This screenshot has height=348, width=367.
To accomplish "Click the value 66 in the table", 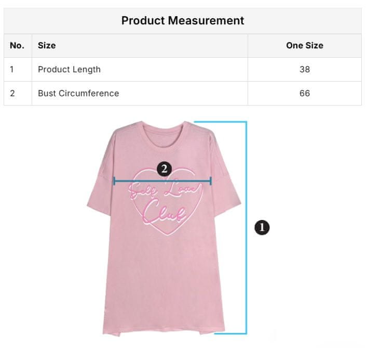I will [x=305, y=94].
